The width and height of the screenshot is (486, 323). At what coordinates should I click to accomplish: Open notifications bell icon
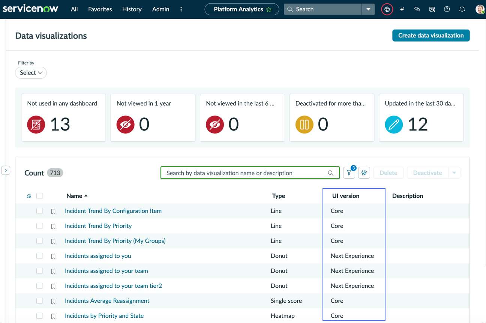[462, 9]
